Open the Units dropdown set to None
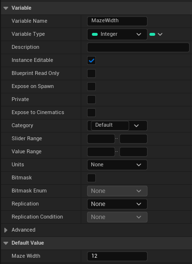Viewport: 192px width, 264px height. [x=117, y=165]
